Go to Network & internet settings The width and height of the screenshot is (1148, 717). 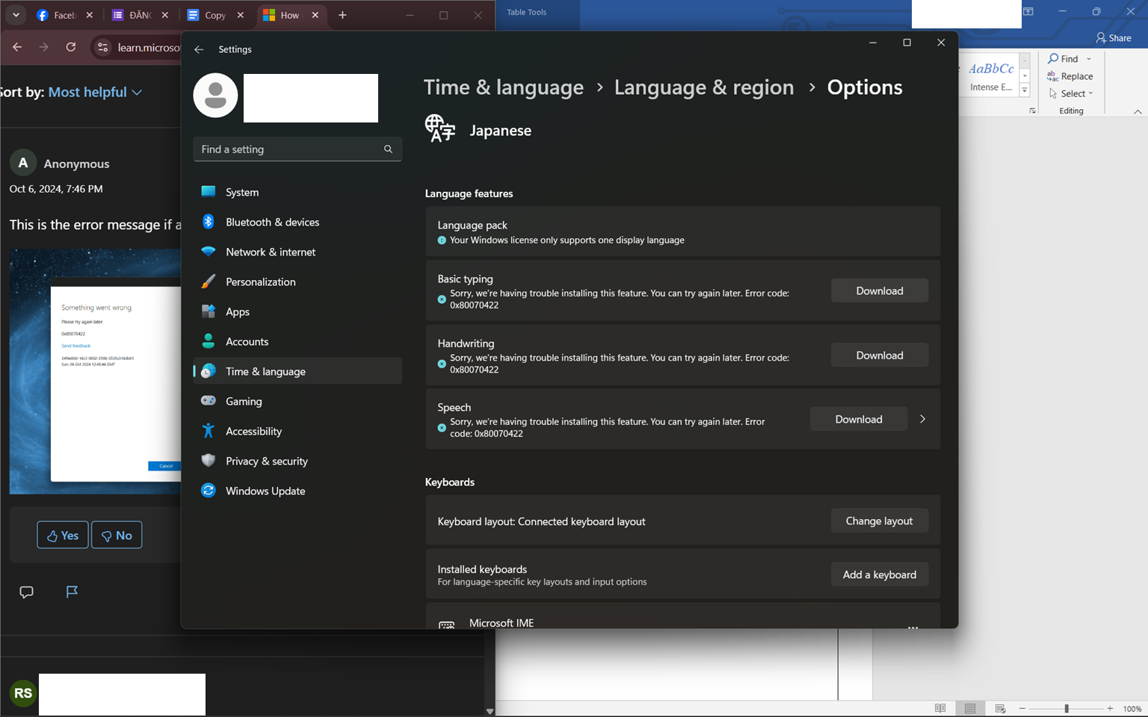[x=297, y=252]
